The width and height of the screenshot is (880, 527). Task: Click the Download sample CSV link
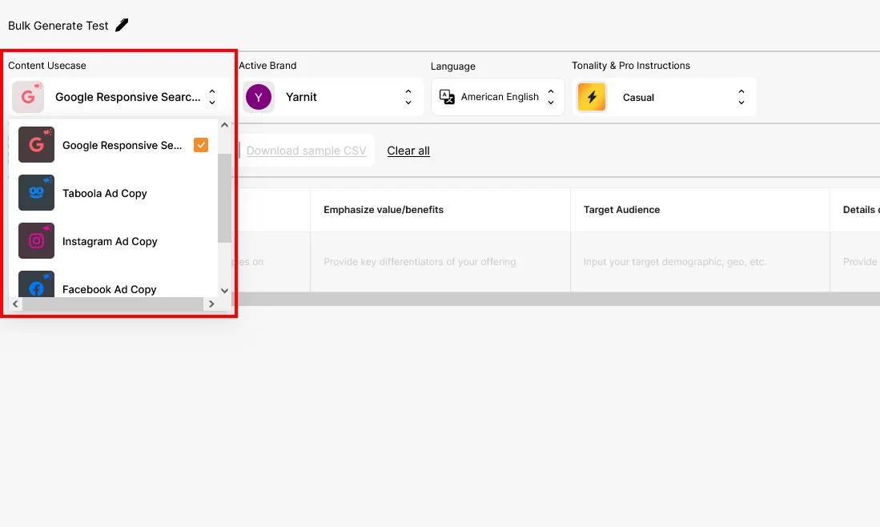(307, 151)
